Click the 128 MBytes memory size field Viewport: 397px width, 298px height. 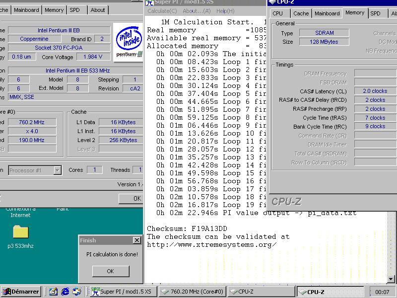coord(324,42)
